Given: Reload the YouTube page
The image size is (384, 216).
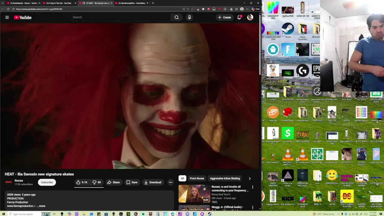Looking at the screenshot, I should (x=8, y=9).
